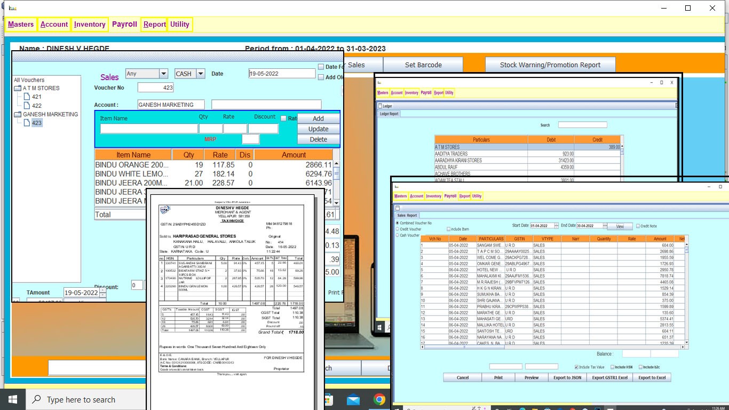This screenshot has height=410, width=729.
Task: Click the Voucher No input field
Action: [x=155, y=88]
